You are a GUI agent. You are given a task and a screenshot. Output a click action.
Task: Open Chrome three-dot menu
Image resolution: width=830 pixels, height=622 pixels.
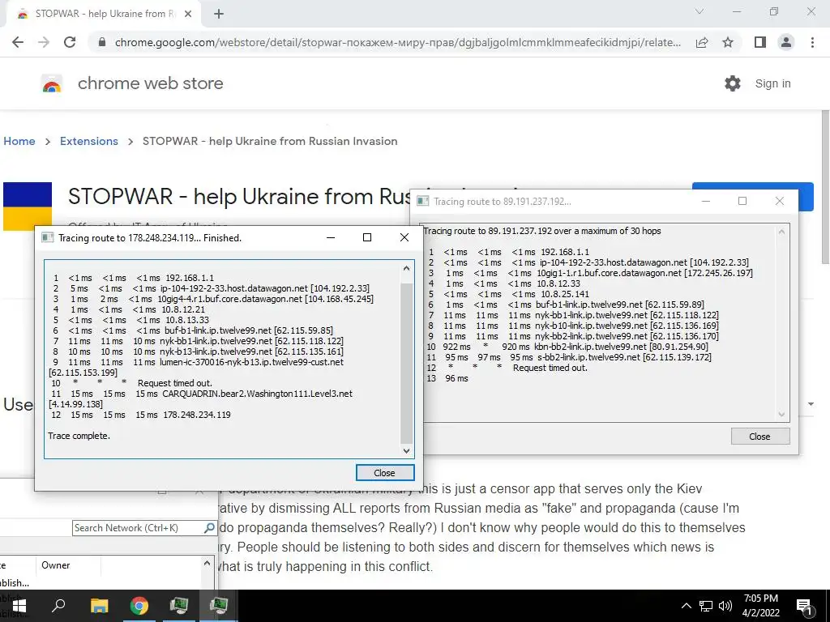click(x=812, y=42)
